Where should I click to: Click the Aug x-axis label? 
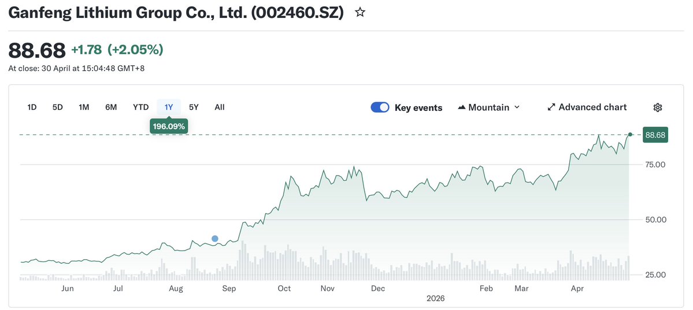(x=176, y=289)
